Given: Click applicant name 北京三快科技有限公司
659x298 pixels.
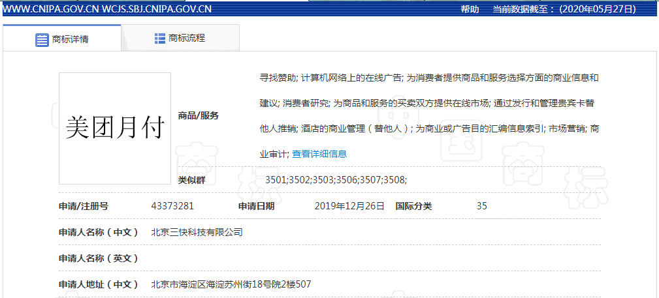Looking at the screenshot, I should click(x=197, y=232).
